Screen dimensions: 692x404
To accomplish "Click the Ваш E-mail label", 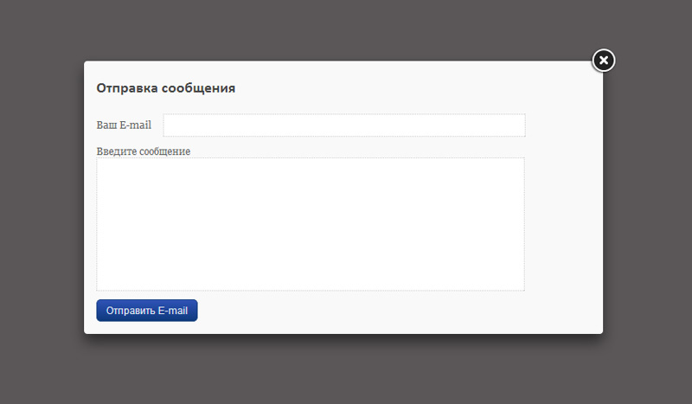I will click(124, 125).
